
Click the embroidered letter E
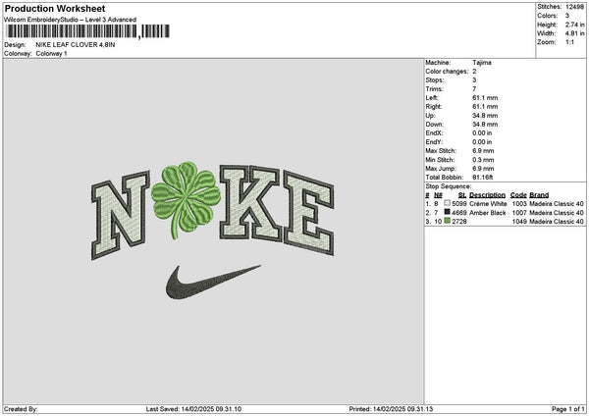click(x=309, y=213)
